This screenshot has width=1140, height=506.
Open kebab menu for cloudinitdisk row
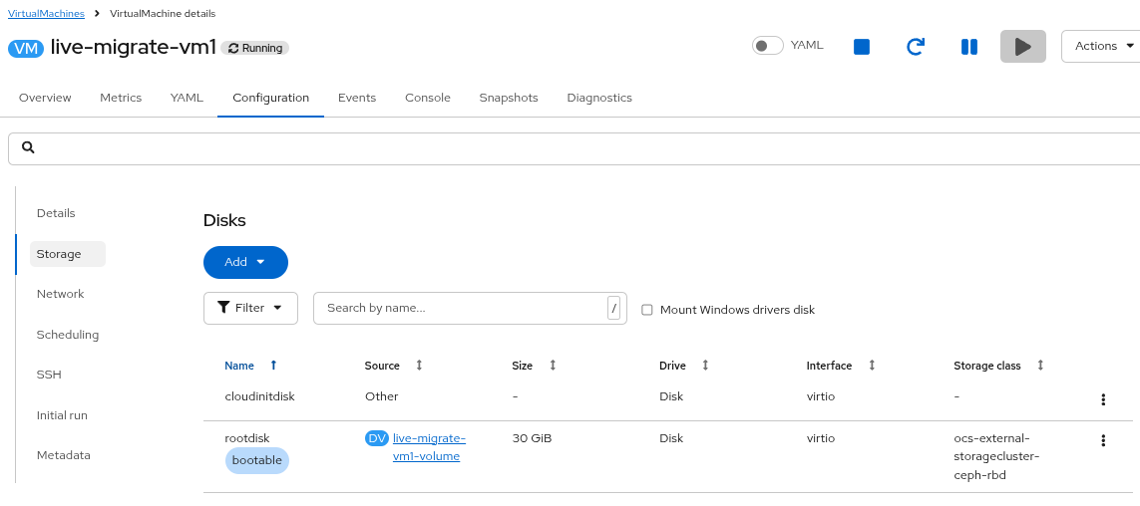tap(1103, 399)
